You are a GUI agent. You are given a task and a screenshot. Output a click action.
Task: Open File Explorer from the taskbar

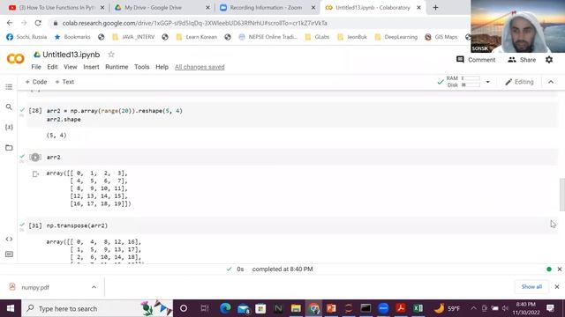(296, 308)
